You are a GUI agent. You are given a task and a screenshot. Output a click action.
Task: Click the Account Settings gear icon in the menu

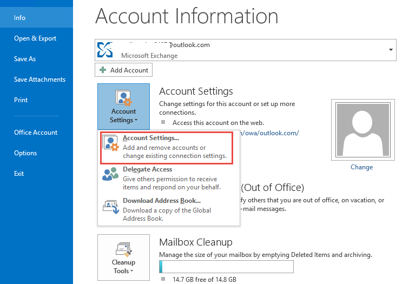[x=111, y=143]
